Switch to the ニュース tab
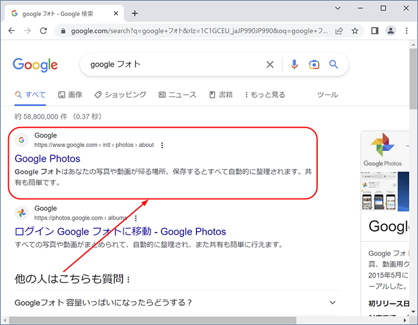The image size is (418, 325). click(x=178, y=95)
